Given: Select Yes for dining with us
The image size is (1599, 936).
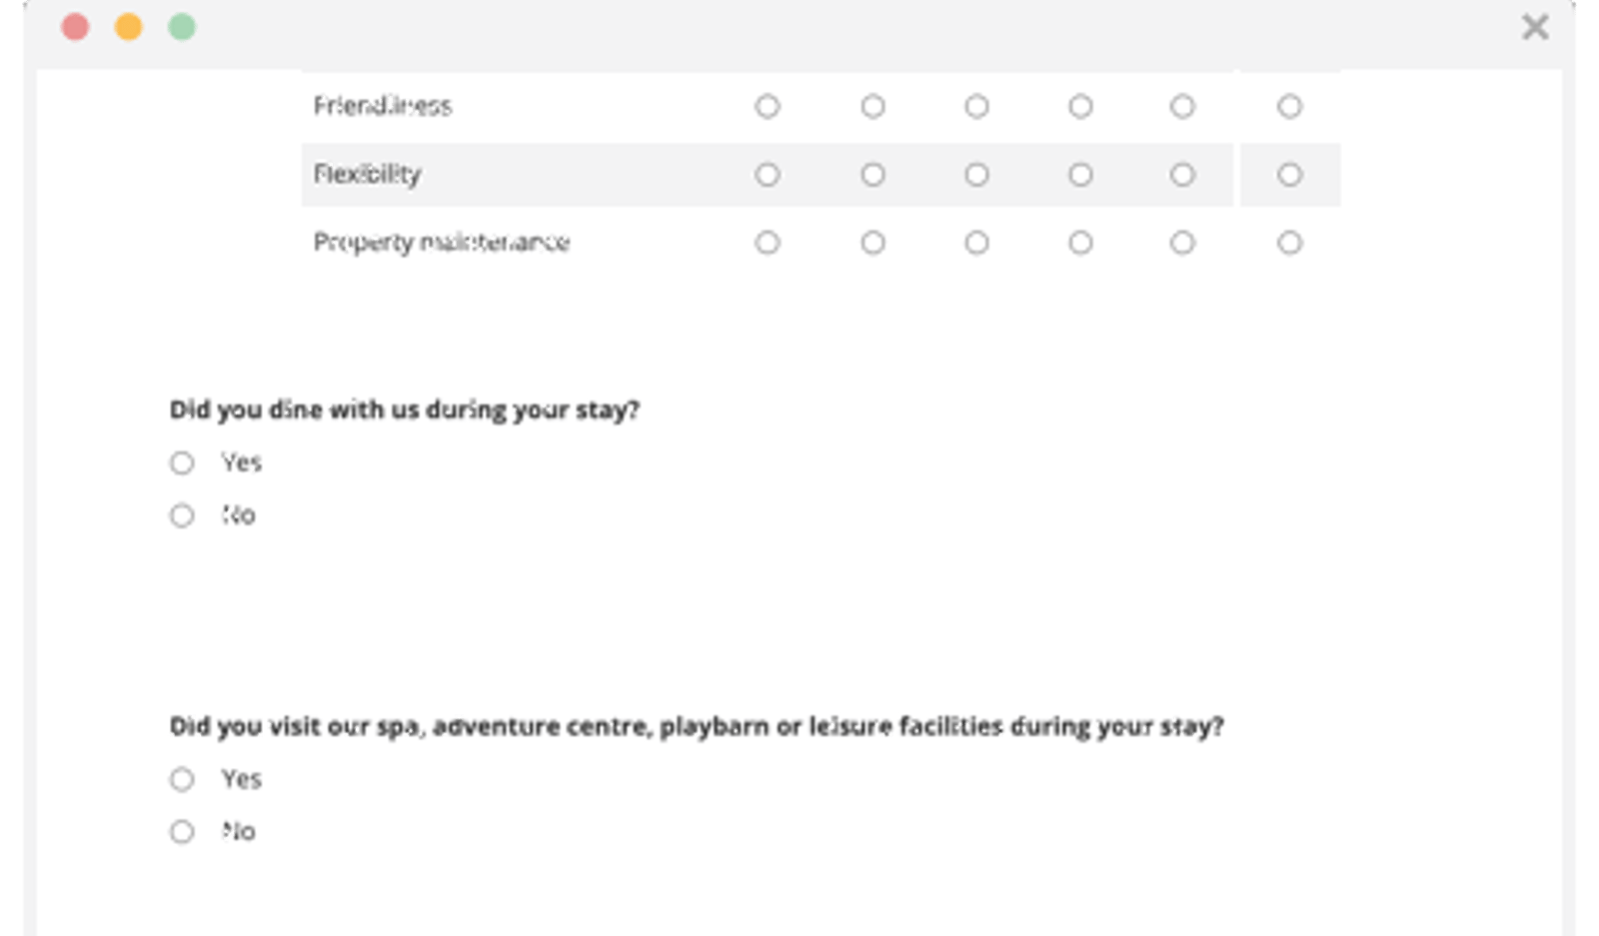Looking at the screenshot, I should click(182, 463).
